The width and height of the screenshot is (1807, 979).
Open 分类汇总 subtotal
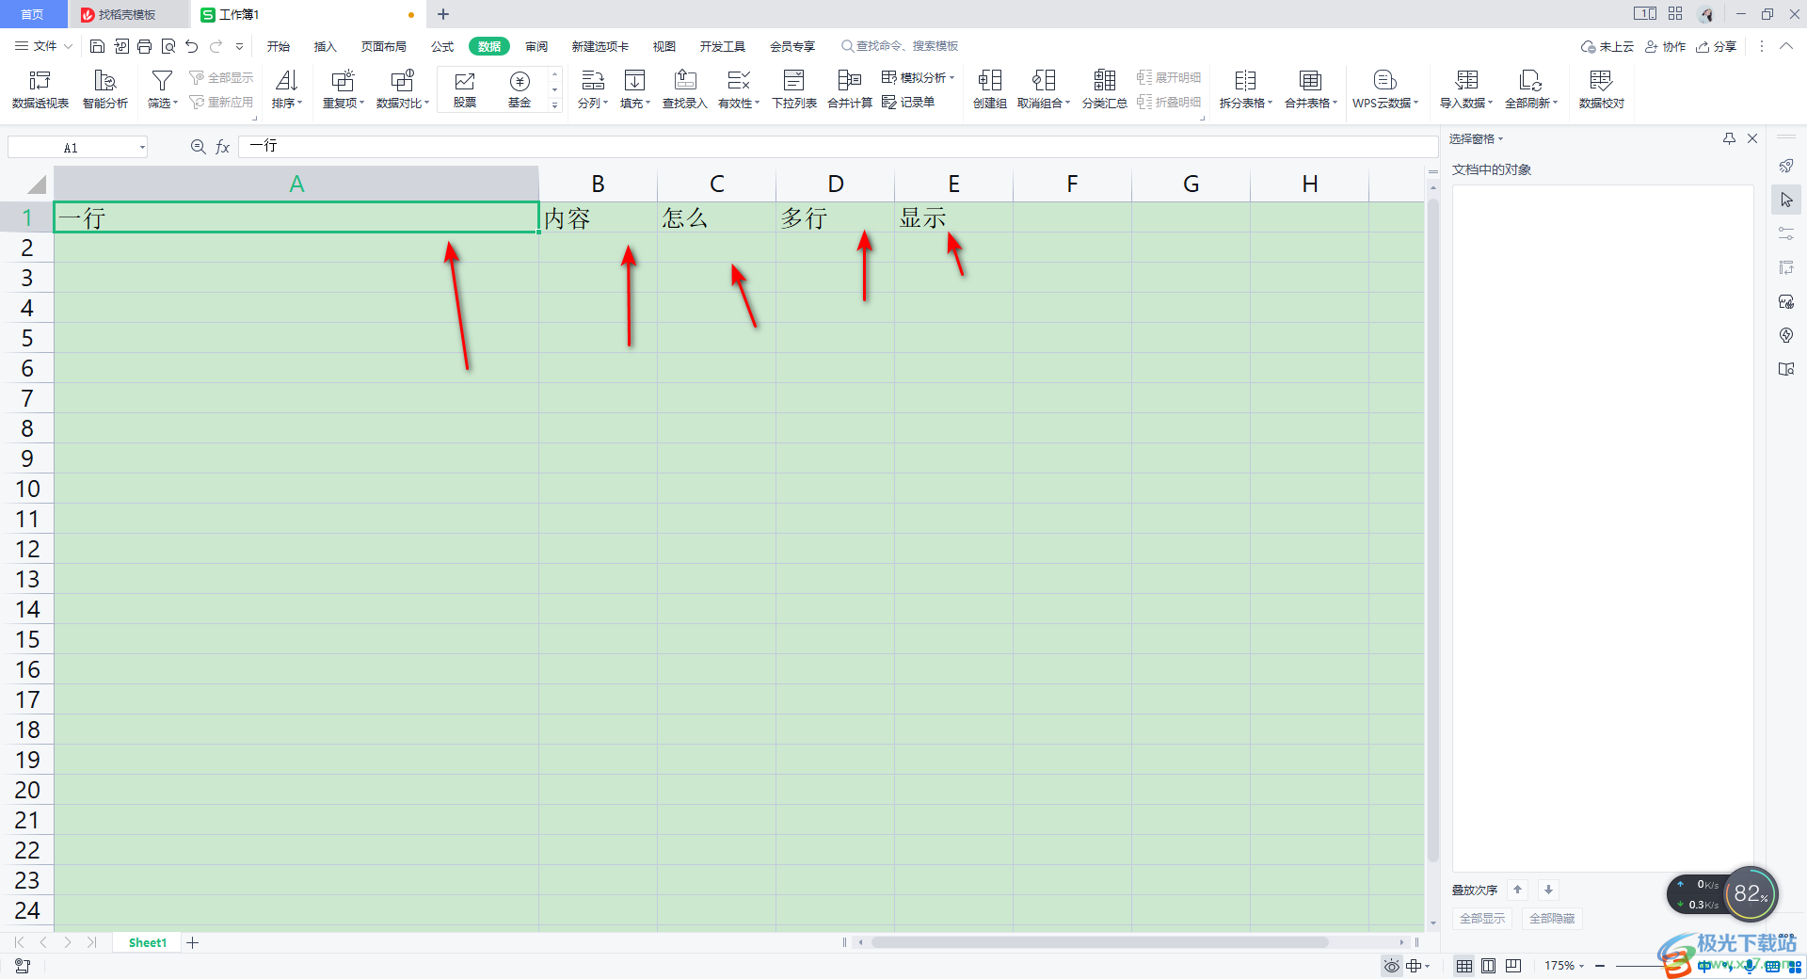point(1105,89)
